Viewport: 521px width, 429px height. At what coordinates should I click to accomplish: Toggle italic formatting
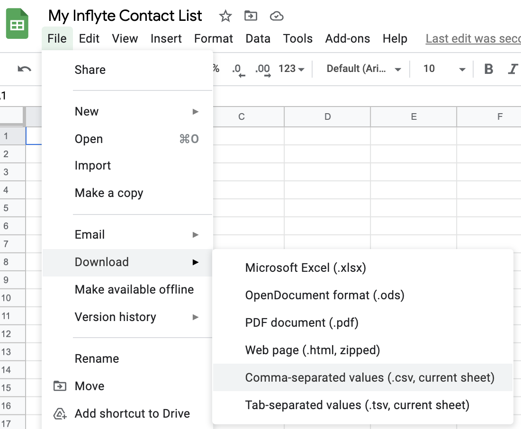point(512,69)
